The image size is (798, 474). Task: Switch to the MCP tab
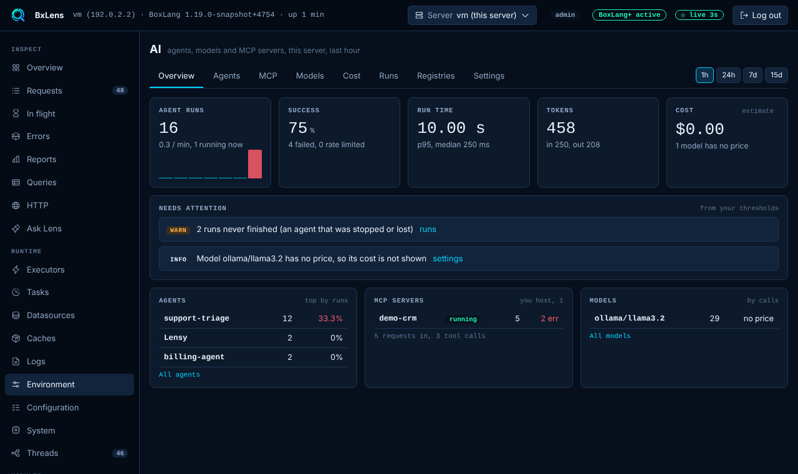pos(268,75)
